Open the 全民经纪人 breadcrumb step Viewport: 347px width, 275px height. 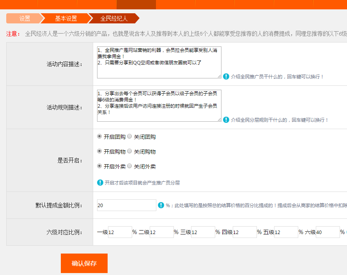click(x=114, y=18)
